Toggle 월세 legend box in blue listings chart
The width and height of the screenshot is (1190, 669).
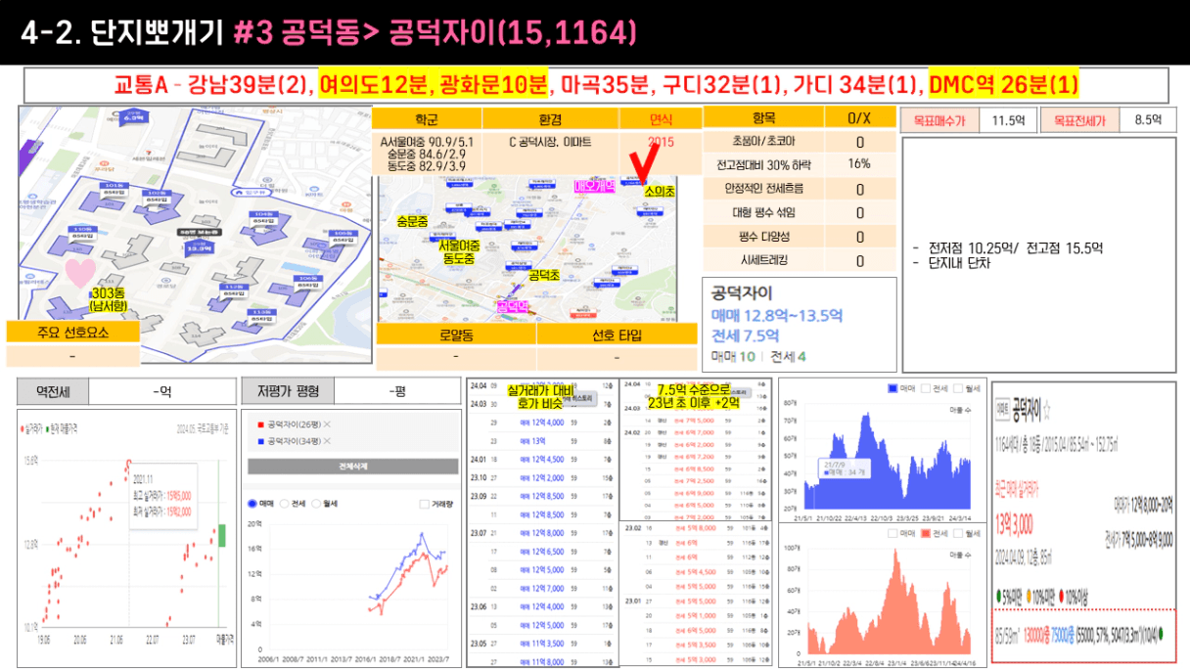[958, 388]
